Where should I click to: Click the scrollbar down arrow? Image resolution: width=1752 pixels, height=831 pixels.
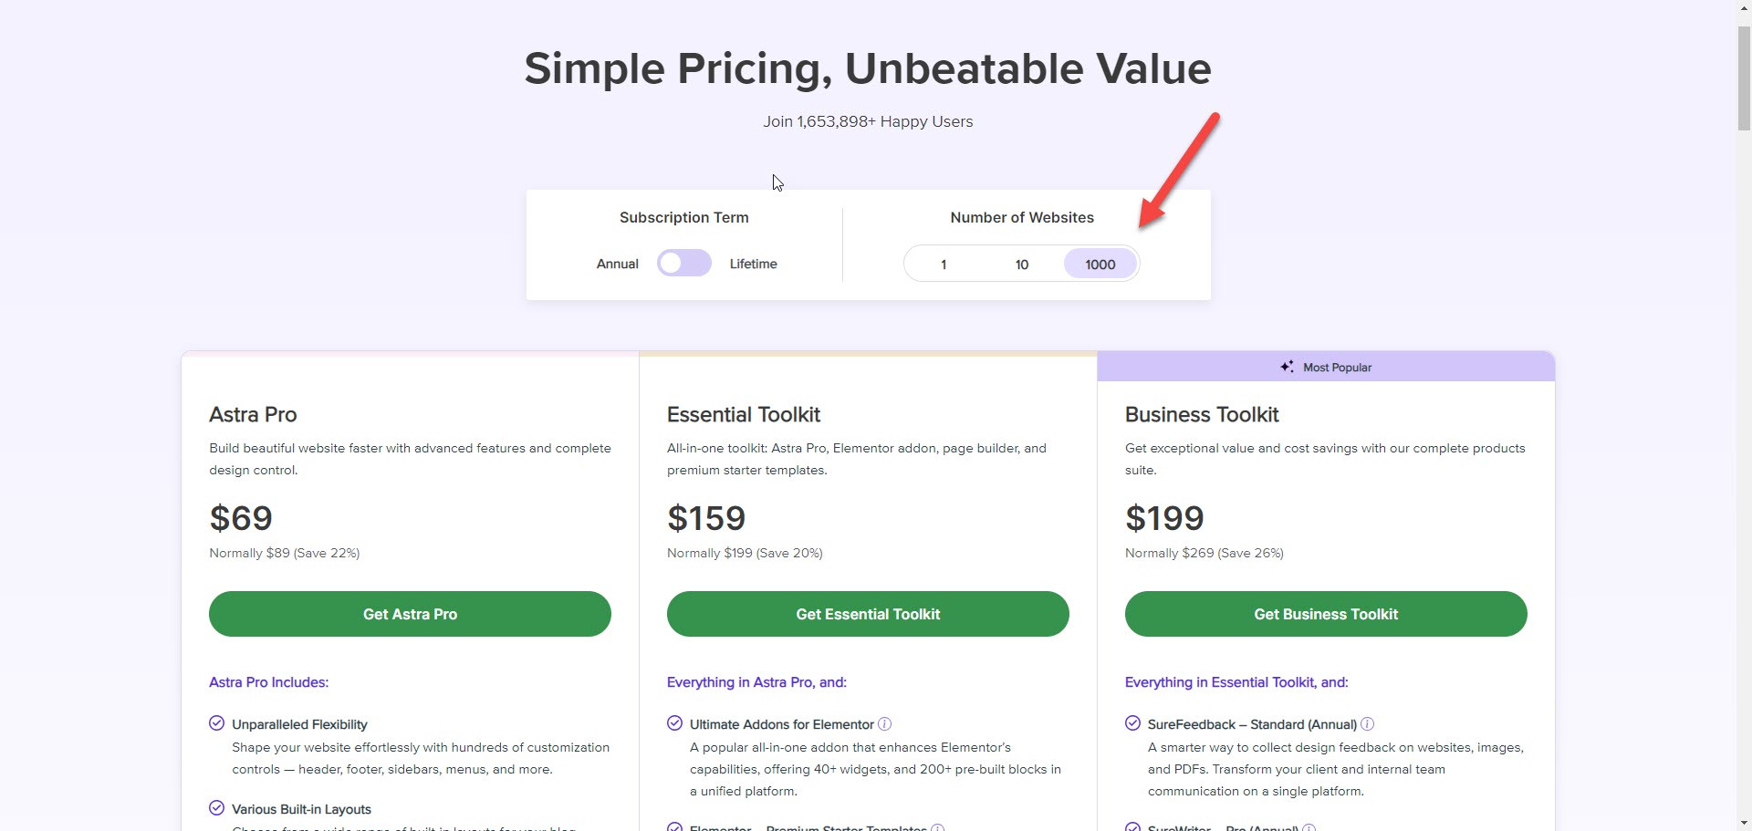pyautogui.click(x=1744, y=824)
